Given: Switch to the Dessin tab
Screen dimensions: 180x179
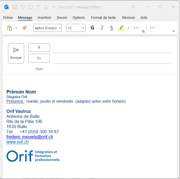Looking at the screenshot, I should [x=62, y=18].
